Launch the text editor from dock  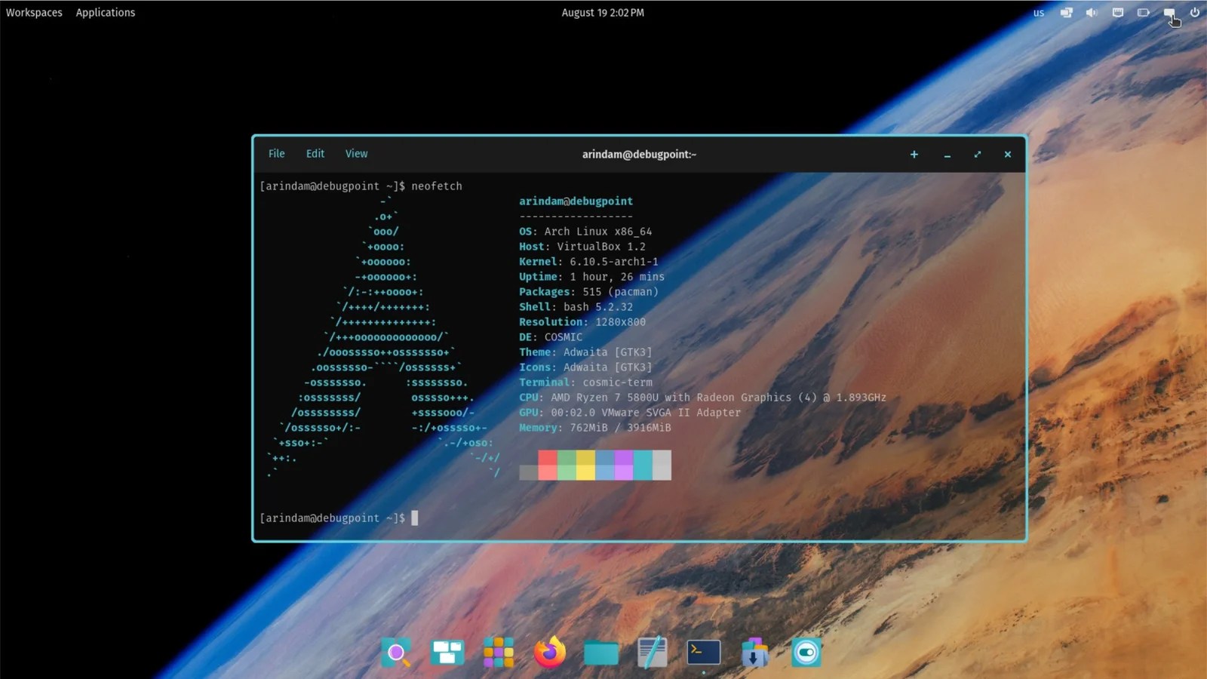coord(653,653)
